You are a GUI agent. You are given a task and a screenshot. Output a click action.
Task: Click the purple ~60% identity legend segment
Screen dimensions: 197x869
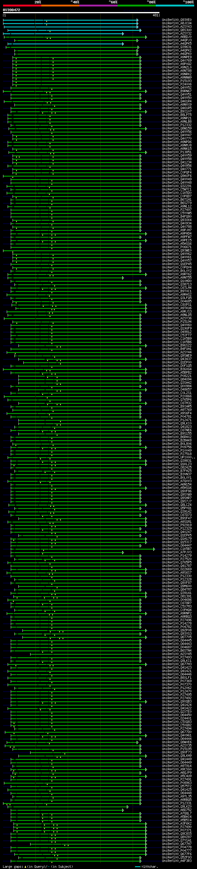tap(99, 6)
